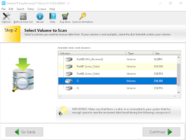
Task: Open the License menu
Action: (x=42, y=9)
